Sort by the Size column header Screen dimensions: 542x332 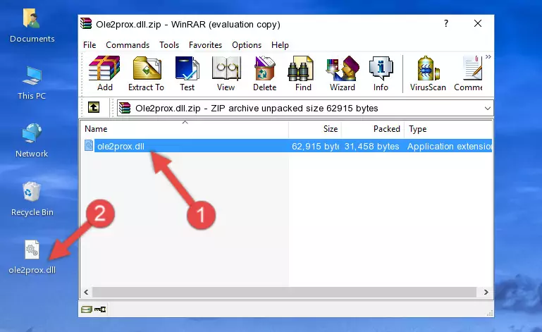click(315, 129)
